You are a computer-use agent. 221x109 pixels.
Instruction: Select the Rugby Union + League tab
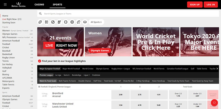pos(121,69)
